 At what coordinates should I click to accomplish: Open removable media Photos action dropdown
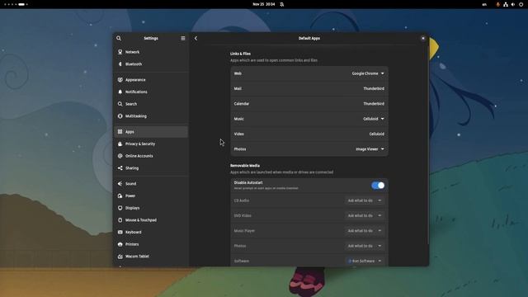[365, 246]
